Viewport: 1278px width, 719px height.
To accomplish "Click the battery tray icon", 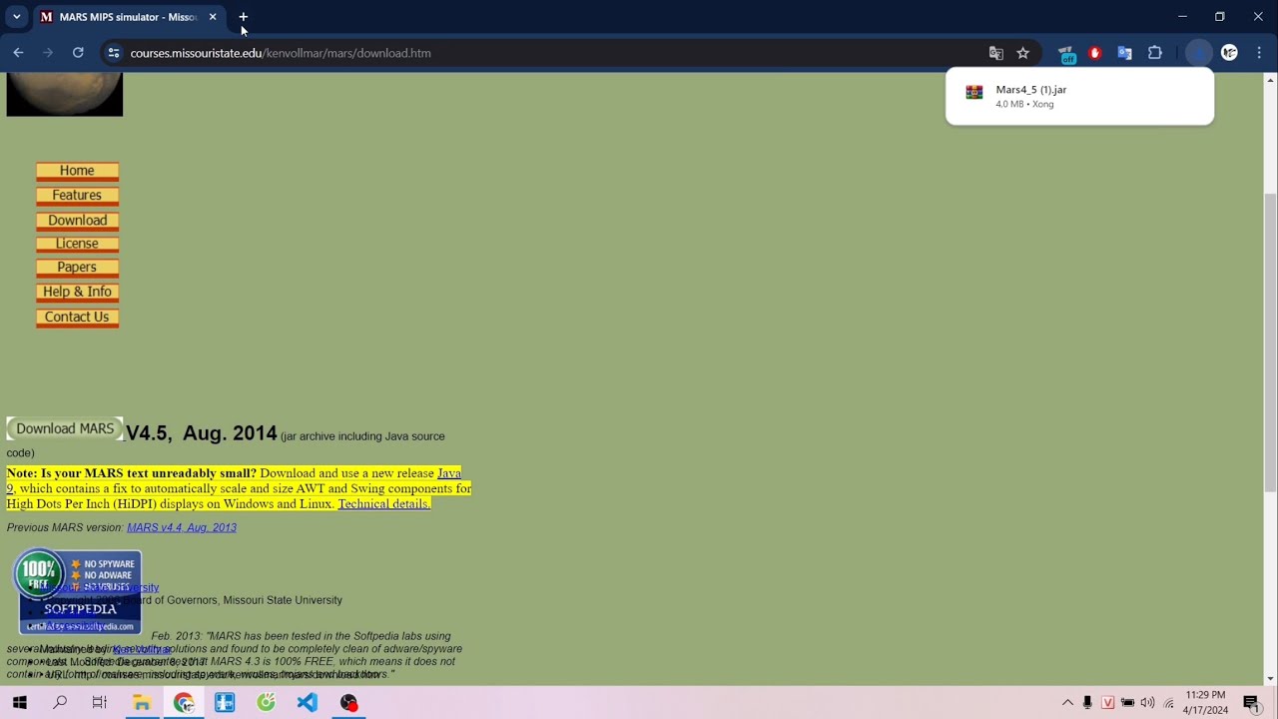I will point(1127,703).
